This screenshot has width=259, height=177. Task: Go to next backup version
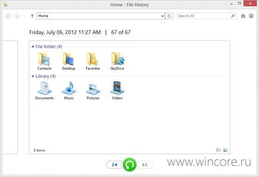tap(145, 165)
